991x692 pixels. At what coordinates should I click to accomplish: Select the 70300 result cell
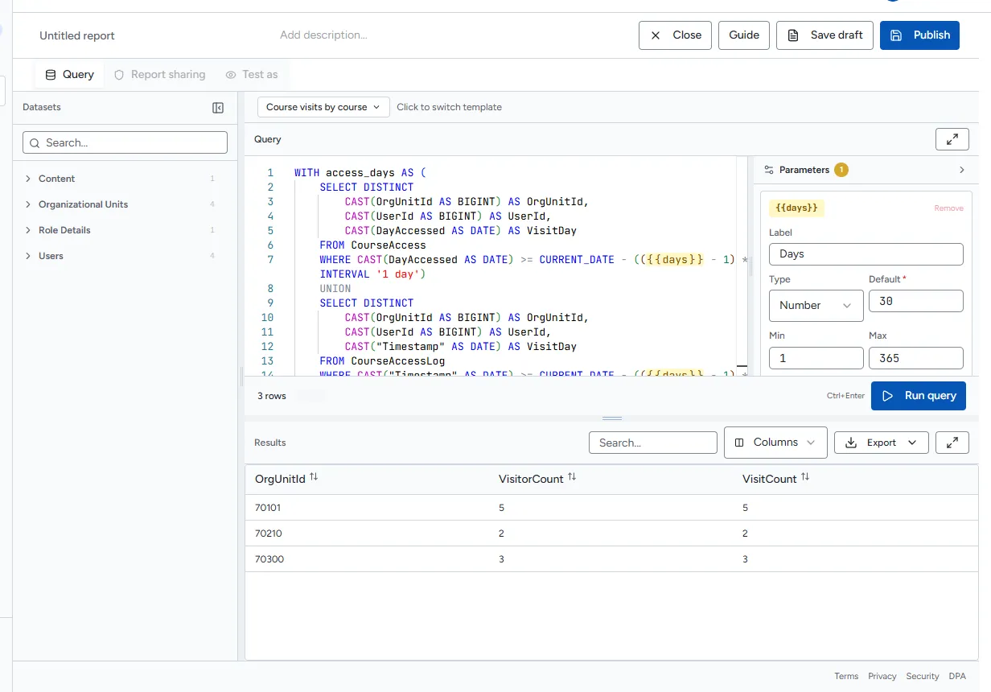tap(269, 559)
